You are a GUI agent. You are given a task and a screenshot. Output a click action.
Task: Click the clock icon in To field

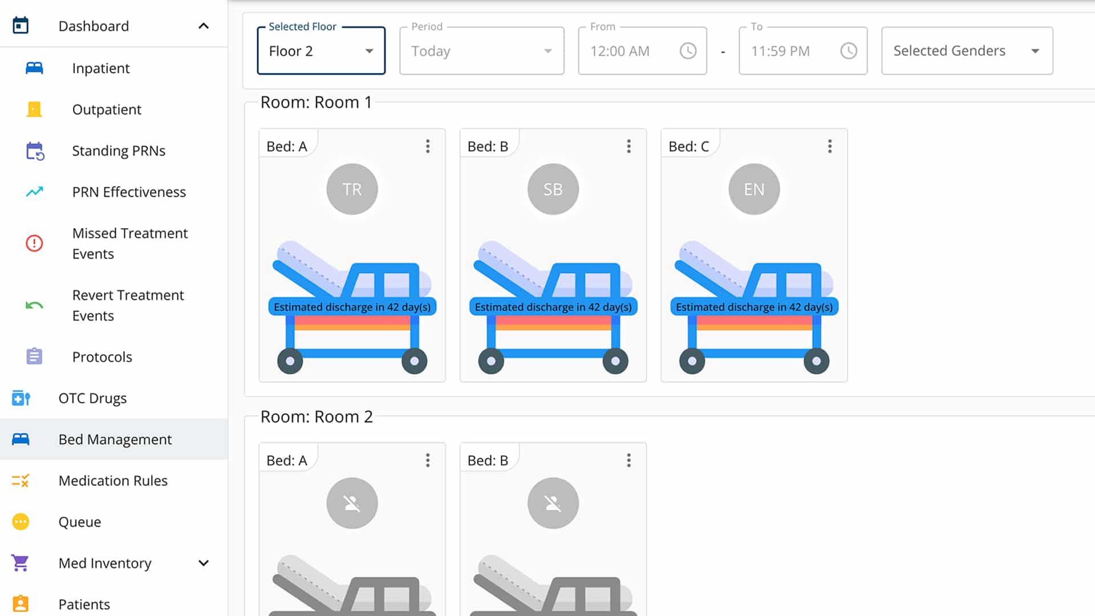(849, 51)
